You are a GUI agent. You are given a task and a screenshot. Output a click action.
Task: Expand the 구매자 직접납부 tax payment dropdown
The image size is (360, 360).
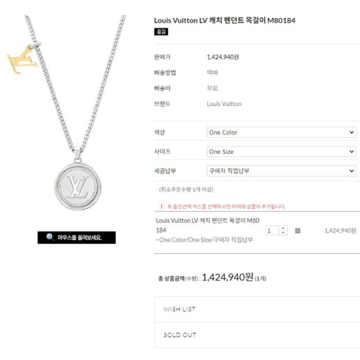(282, 171)
